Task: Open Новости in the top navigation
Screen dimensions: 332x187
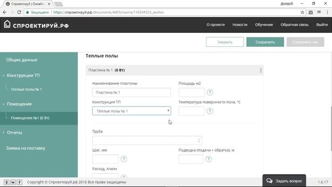Action: (x=240, y=25)
